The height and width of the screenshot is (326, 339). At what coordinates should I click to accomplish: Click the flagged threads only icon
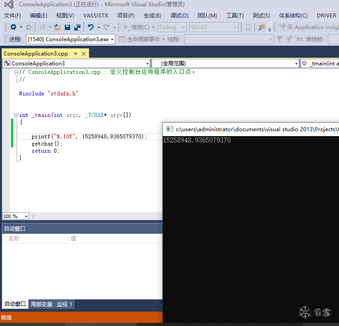point(289,39)
